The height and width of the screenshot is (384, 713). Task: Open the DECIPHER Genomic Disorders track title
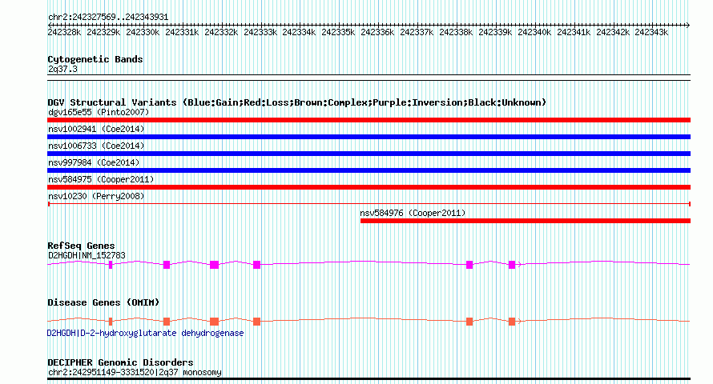(120, 362)
